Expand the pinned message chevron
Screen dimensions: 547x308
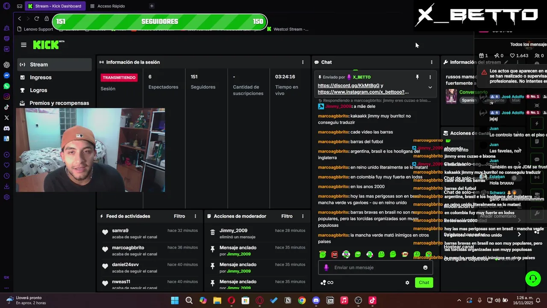click(x=430, y=87)
